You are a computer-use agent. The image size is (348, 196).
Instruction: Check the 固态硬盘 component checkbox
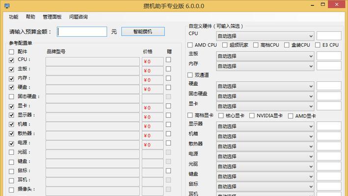point(11,97)
